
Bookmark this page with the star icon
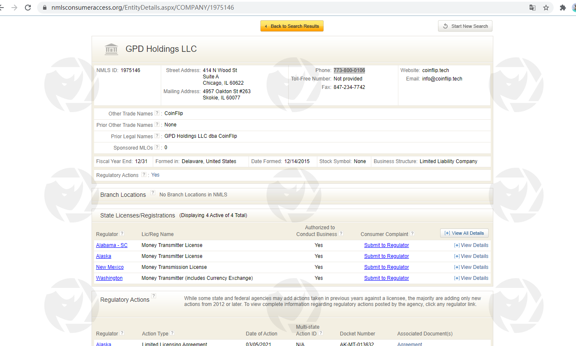tap(546, 8)
